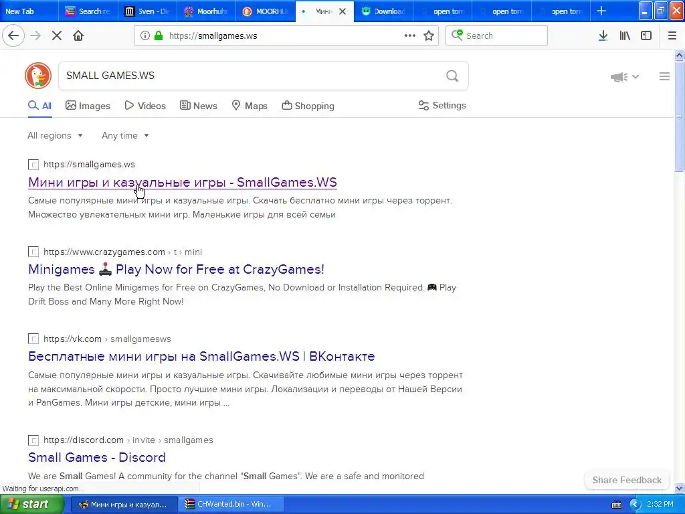Switch to the Download tab
685x514 pixels.
(x=383, y=11)
